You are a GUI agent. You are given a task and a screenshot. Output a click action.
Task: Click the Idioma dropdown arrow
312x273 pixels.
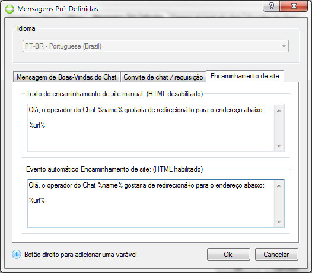[x=284, y=46]
